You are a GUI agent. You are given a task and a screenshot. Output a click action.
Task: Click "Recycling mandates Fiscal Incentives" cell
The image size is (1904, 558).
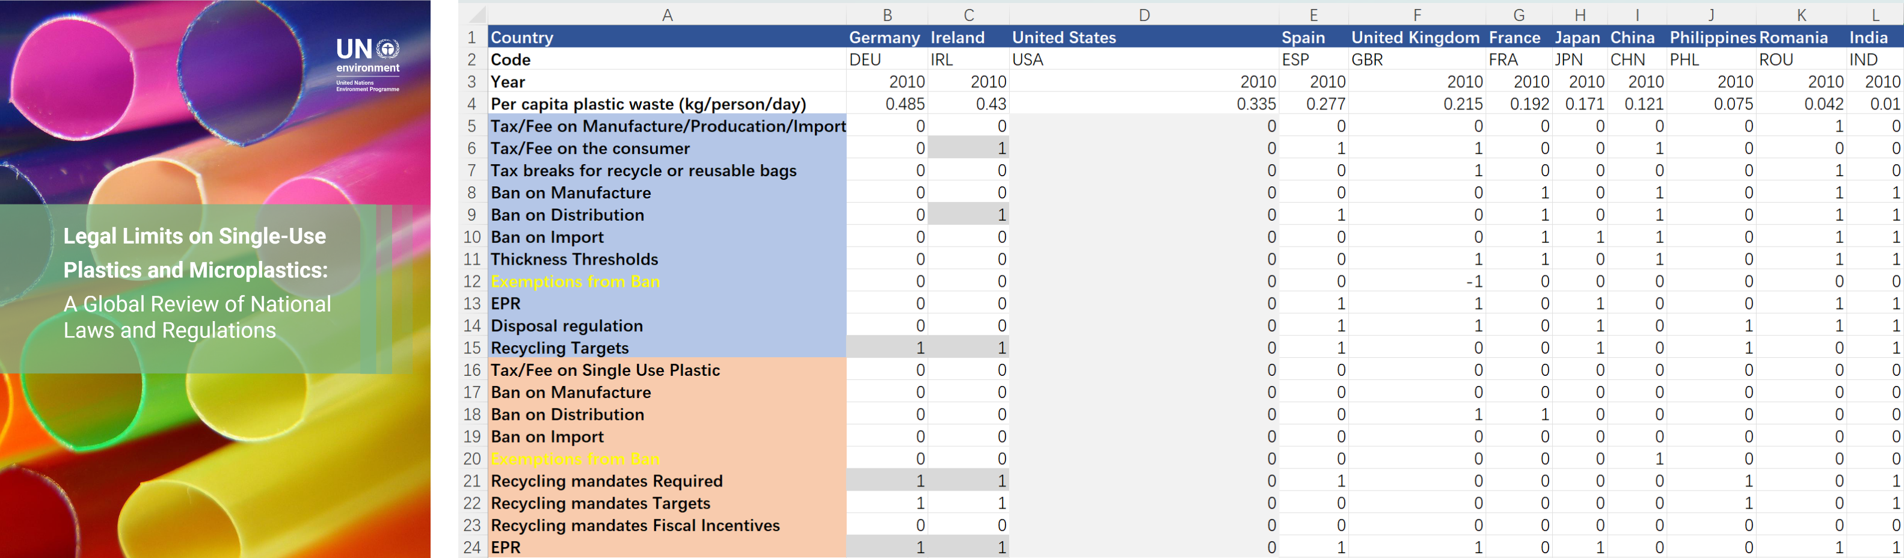(667, 526)
